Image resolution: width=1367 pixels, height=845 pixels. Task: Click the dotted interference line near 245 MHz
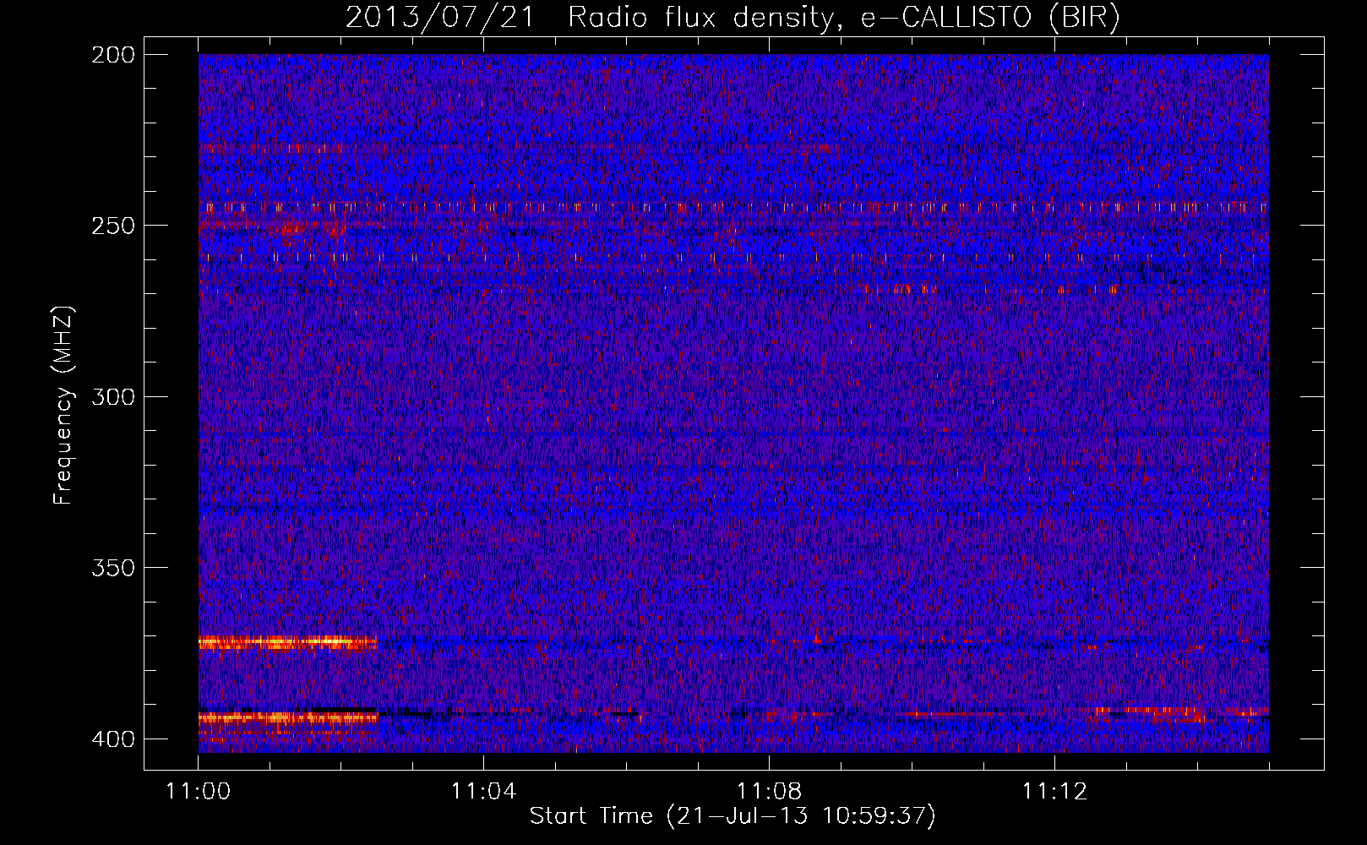(x=733, y=206)
